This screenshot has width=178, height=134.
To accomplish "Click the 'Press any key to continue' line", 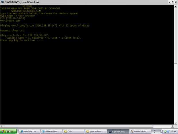I will point(22,40).
